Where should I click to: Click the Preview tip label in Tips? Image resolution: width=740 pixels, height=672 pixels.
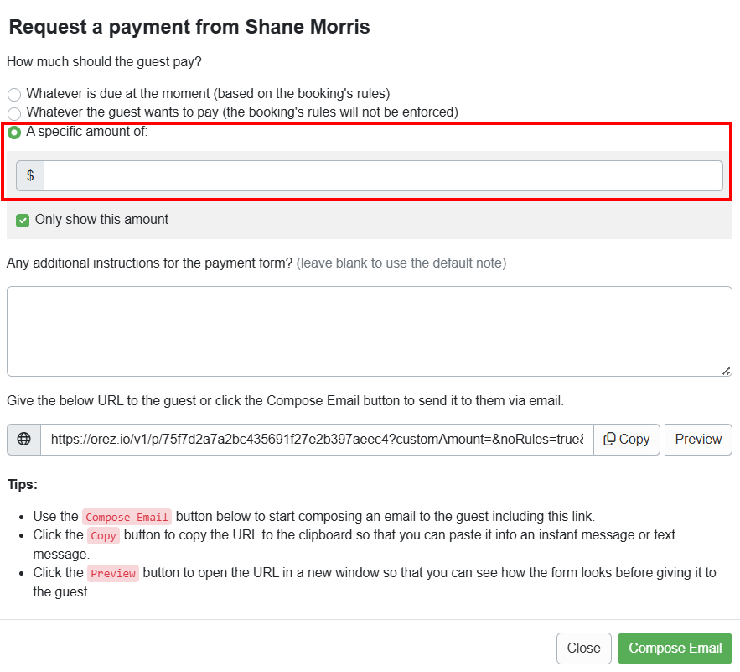113,573
